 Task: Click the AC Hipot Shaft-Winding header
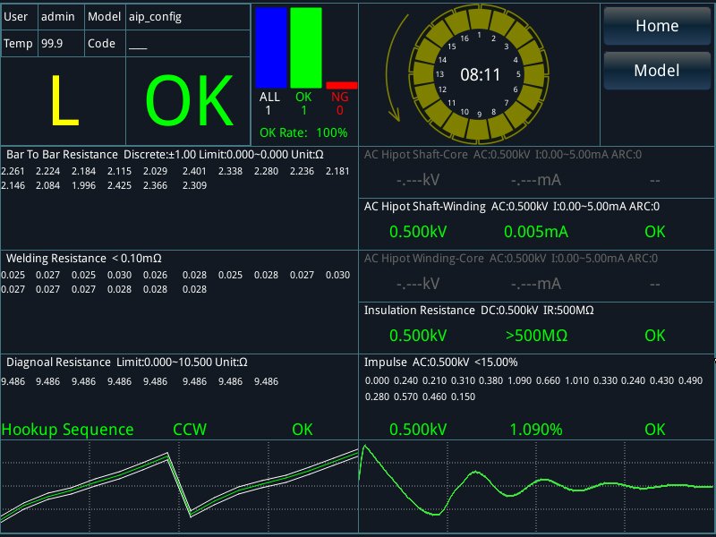(512, 207)
